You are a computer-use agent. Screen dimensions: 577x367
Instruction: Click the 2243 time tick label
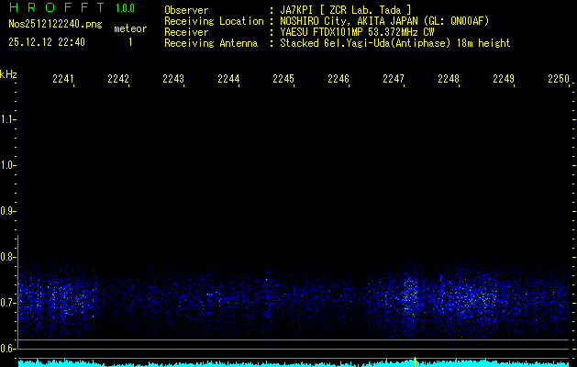pyautogui.click(x=173, y=80)
